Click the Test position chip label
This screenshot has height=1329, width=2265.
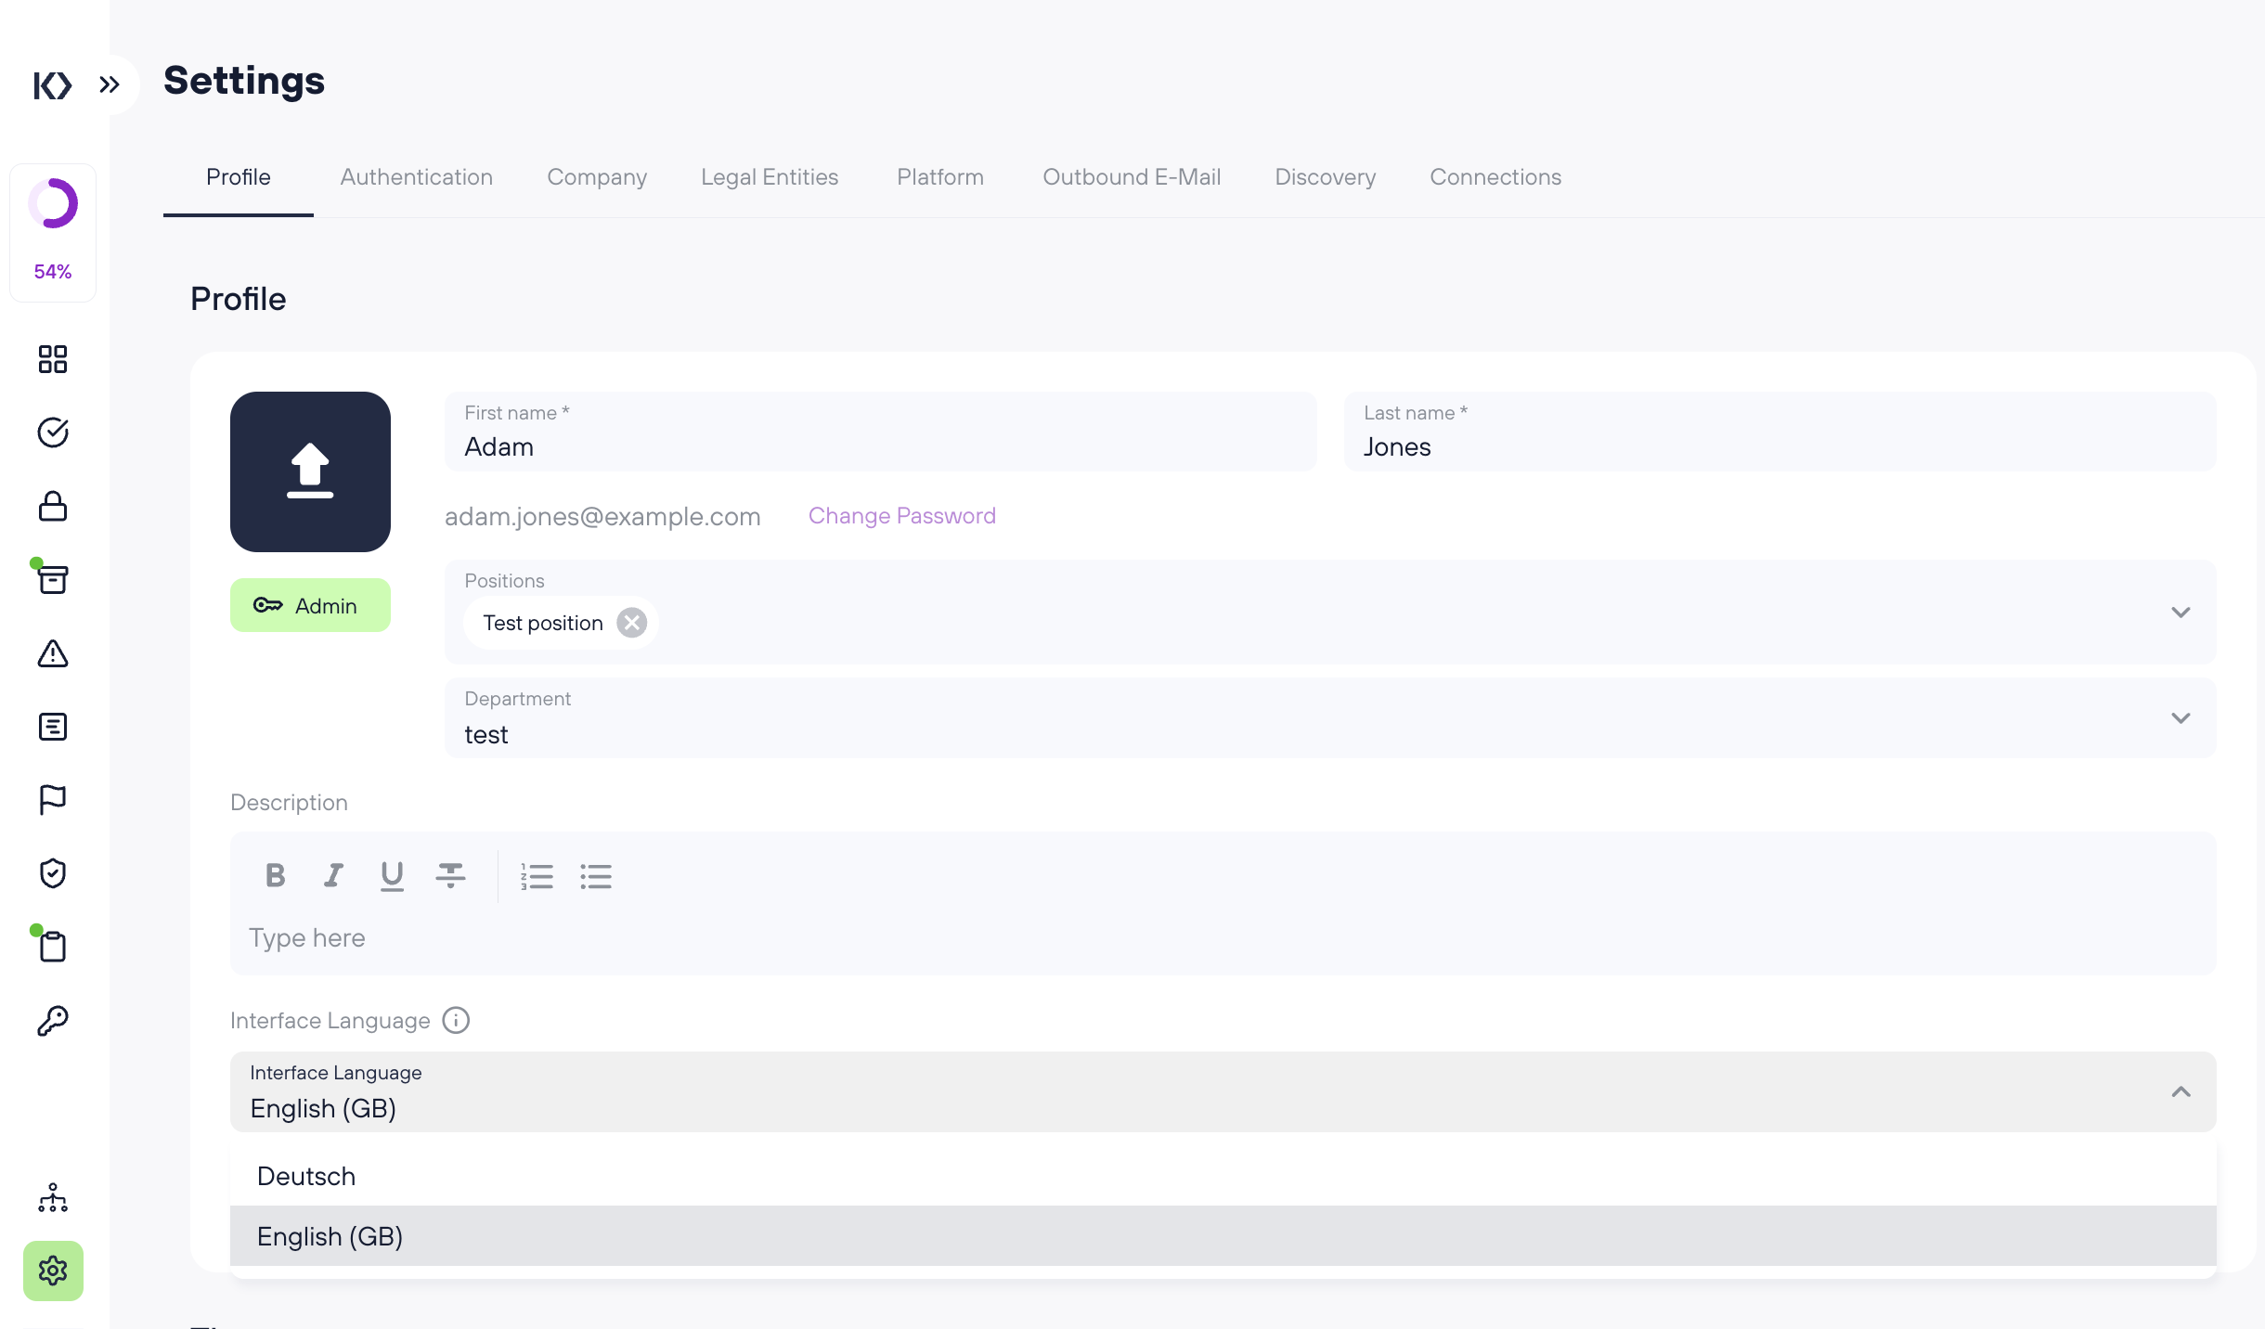point(543,623)
